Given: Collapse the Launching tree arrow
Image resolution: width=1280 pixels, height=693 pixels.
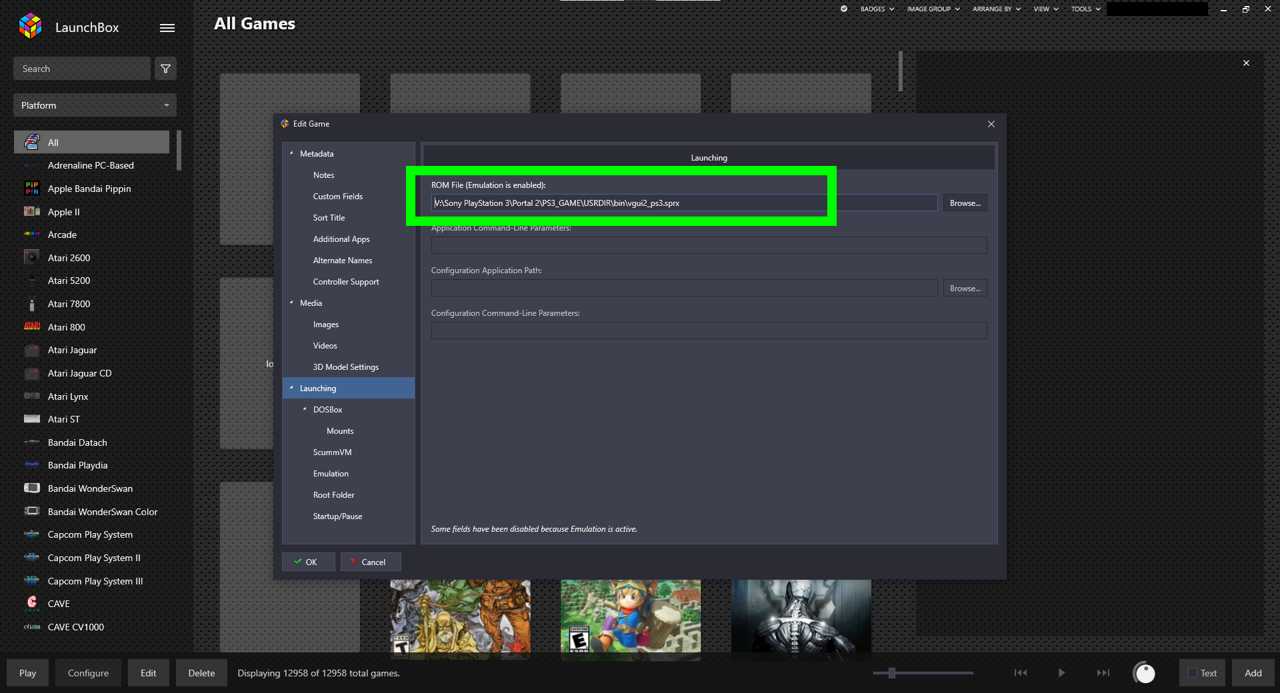Looking at the screenshot, I should [x=291, y=388].
